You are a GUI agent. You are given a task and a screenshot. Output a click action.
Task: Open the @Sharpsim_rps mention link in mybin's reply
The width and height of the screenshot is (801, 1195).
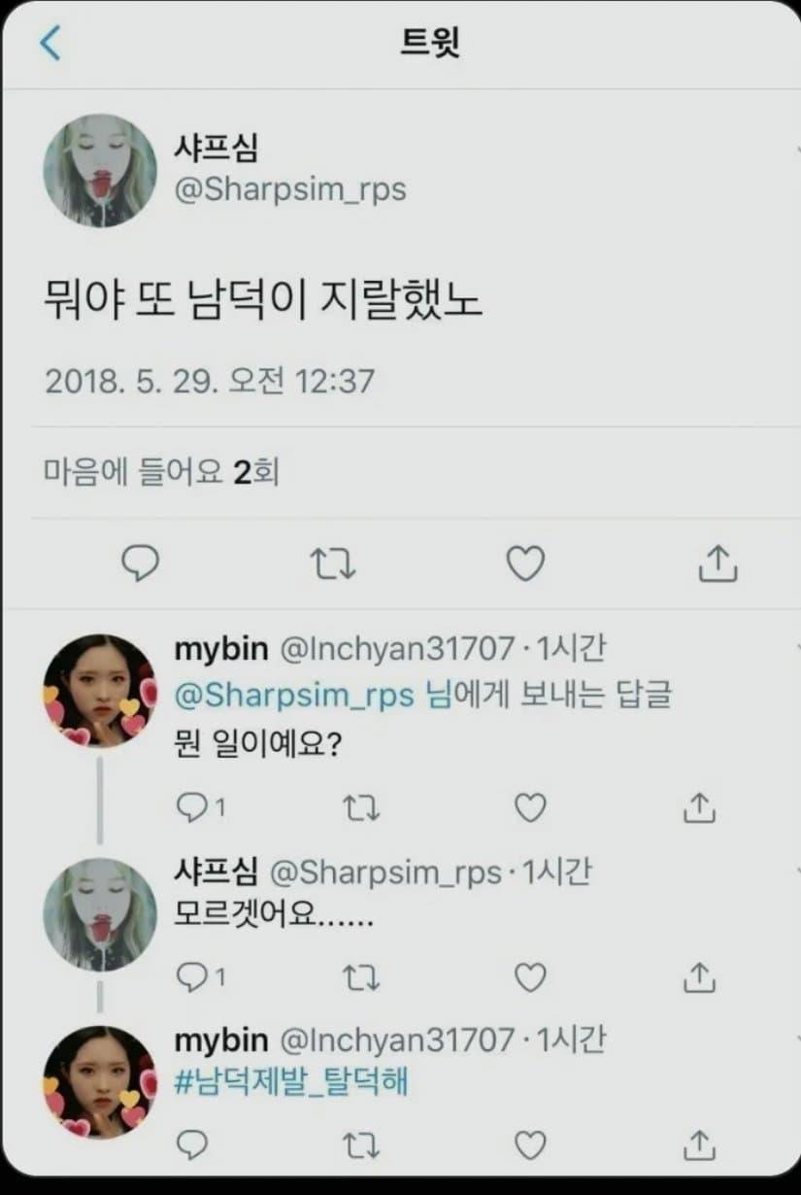pyautogui.click(x=294, y=698)
